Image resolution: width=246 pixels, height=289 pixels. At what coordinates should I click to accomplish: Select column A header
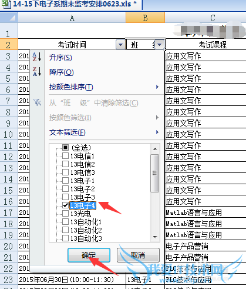pyautogui.click(x=72, y=18)
